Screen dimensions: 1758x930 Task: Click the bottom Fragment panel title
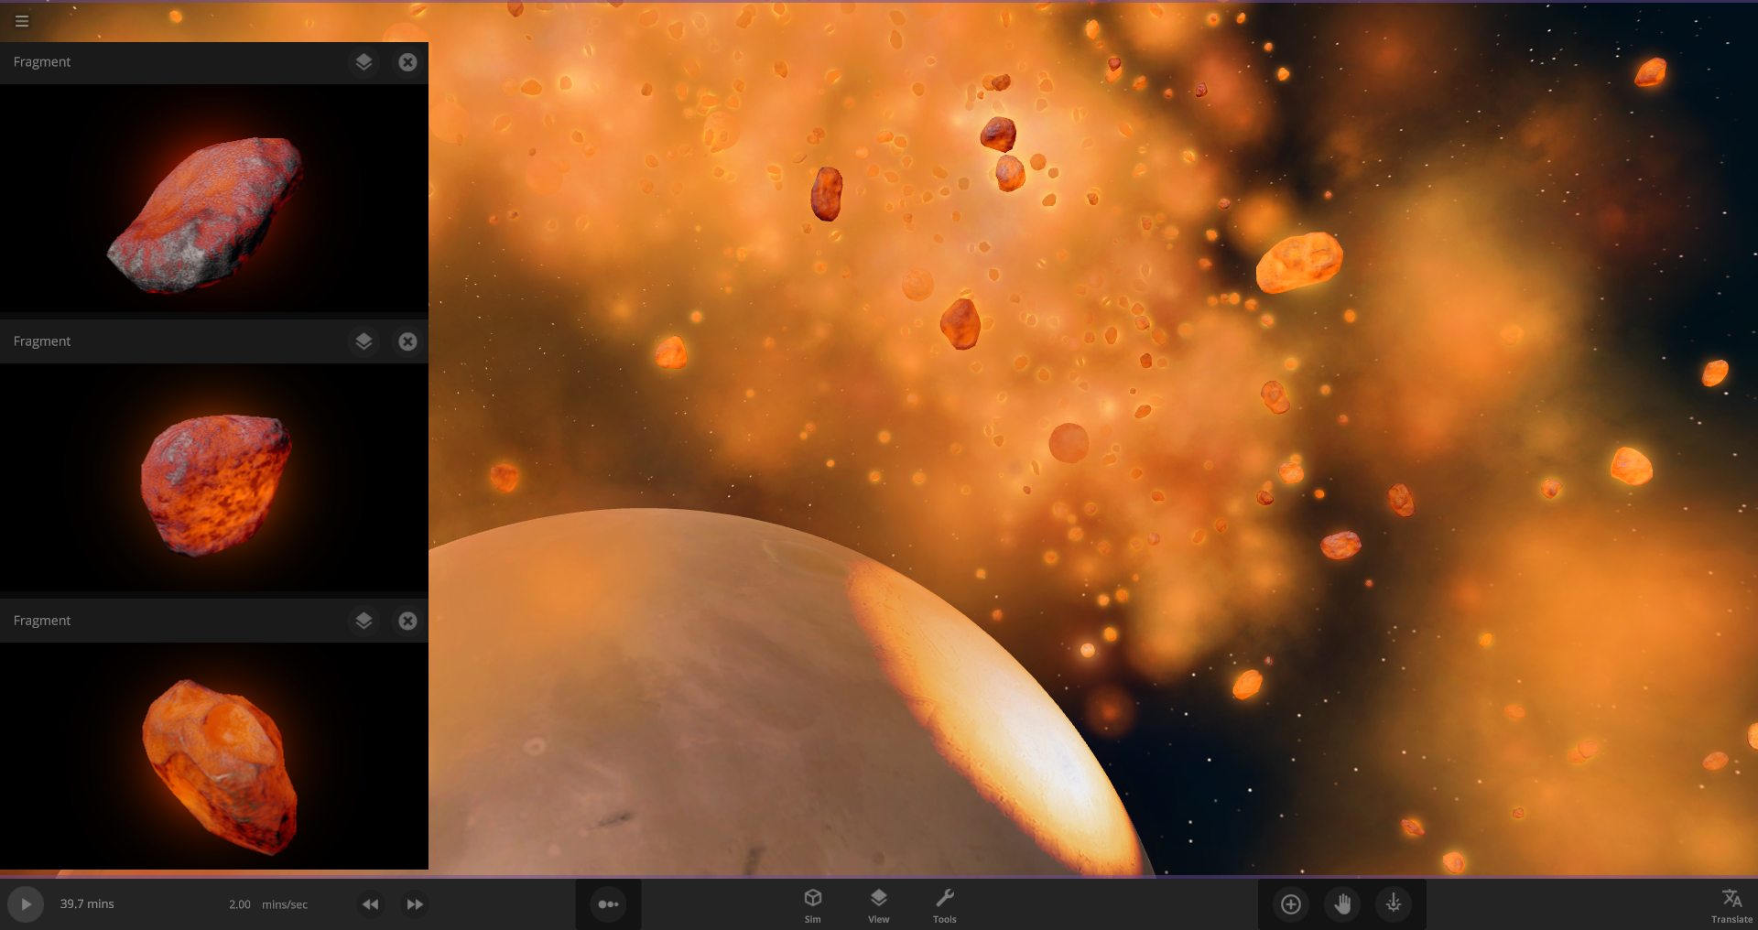coord(42,621)
